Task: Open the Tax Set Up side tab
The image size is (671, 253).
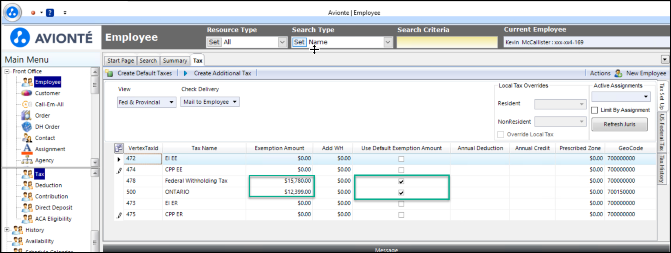Action: [662, 96]
